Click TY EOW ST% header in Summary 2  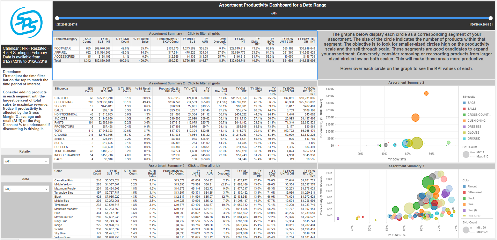[272, 91]
